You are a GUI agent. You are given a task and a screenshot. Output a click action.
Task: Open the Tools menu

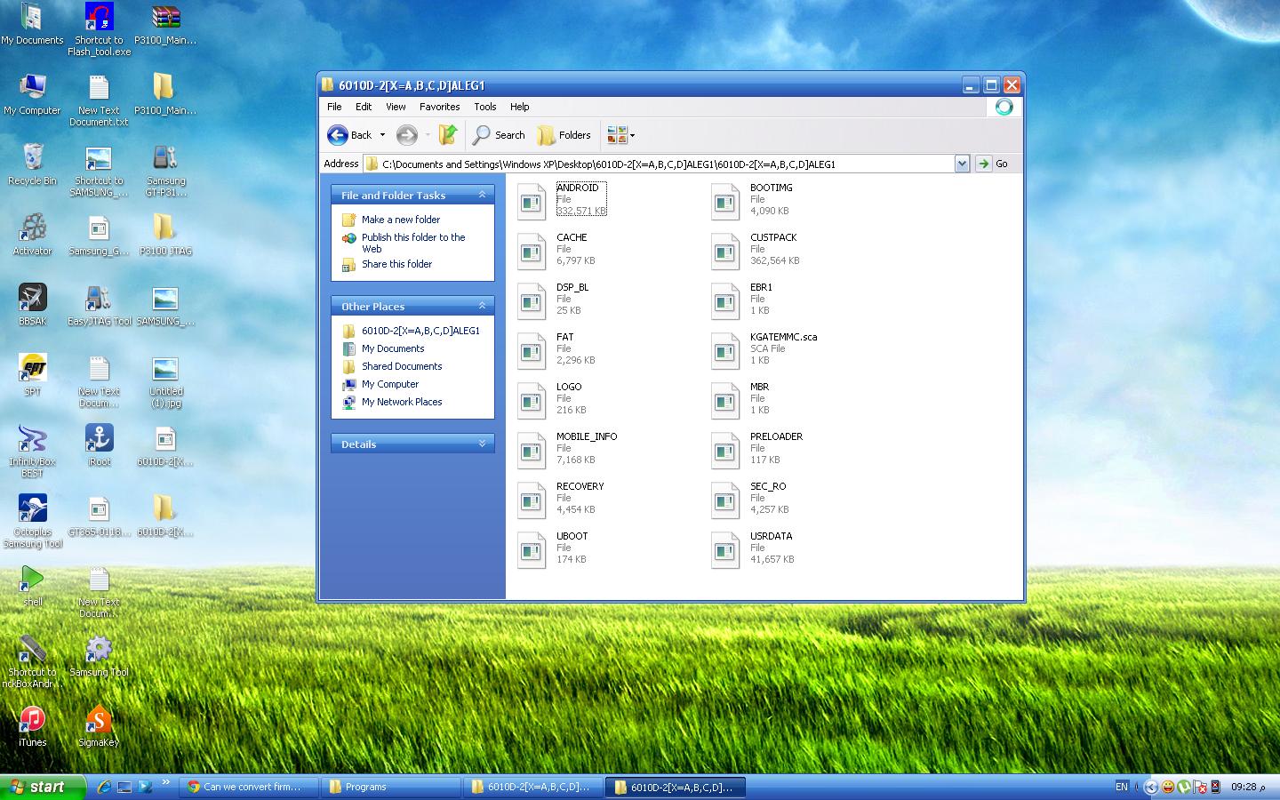[485, 107]
